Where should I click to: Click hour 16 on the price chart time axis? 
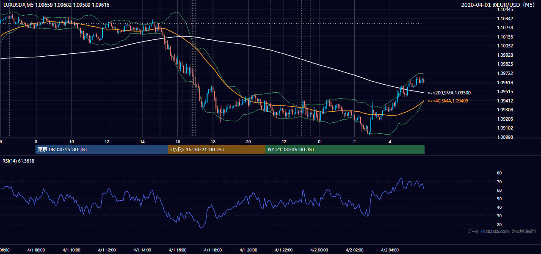tap(178, 141)
